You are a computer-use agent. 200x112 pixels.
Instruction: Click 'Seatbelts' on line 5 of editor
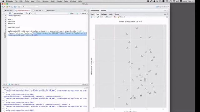coord(11,23)
